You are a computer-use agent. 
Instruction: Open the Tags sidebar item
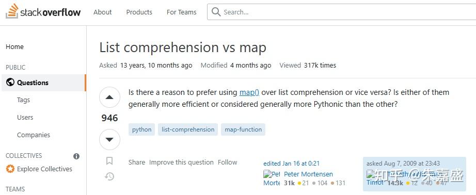coord(23,100)
